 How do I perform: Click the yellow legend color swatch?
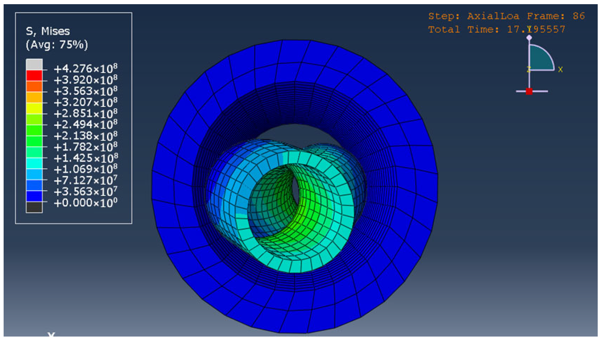[x=34, y=108]
